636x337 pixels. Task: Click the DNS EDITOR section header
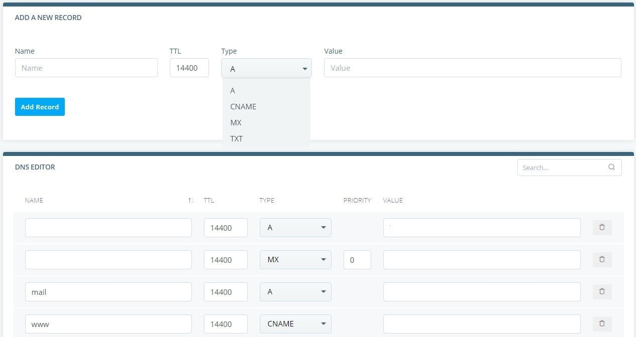tap(35, 167)
